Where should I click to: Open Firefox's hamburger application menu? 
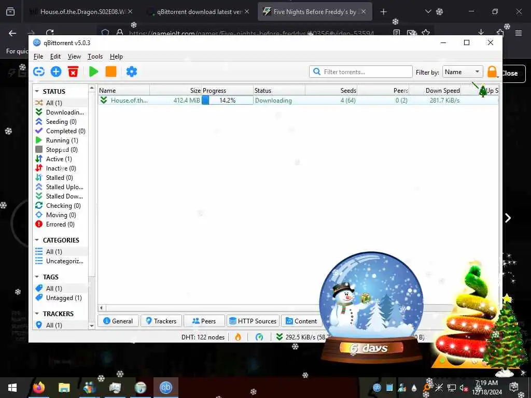[518, 33]
